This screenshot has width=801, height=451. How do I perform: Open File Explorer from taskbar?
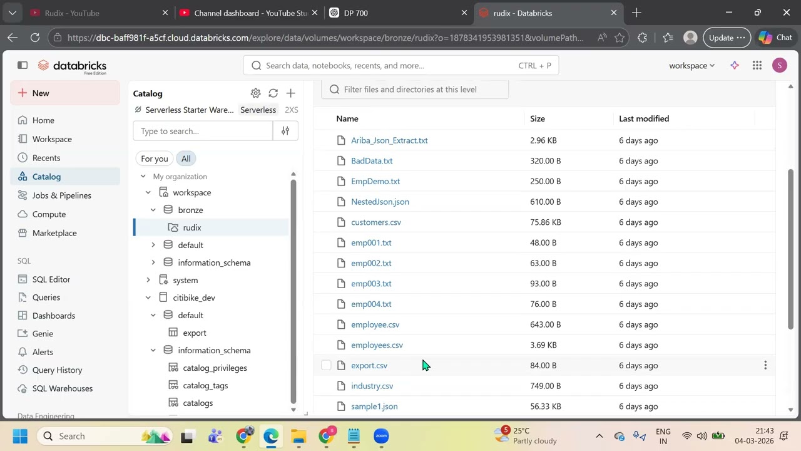point(298,436)
